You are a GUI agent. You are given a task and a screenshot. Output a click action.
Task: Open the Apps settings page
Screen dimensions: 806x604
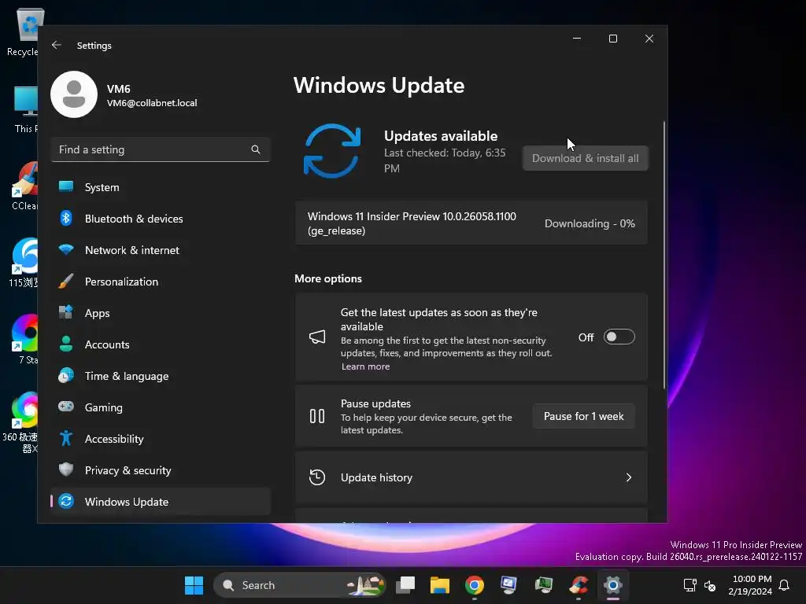tap(161, 313)
